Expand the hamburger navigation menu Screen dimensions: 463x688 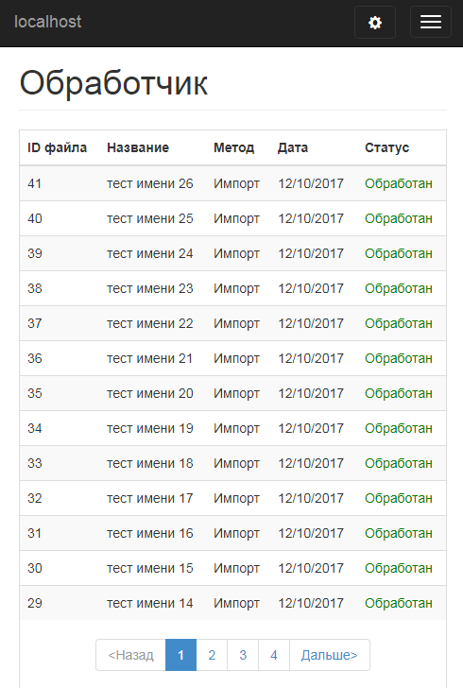[x=431, y=22]
